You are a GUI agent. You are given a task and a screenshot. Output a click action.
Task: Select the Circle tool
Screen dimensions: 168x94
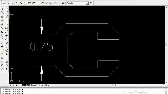tap(7, 36)
